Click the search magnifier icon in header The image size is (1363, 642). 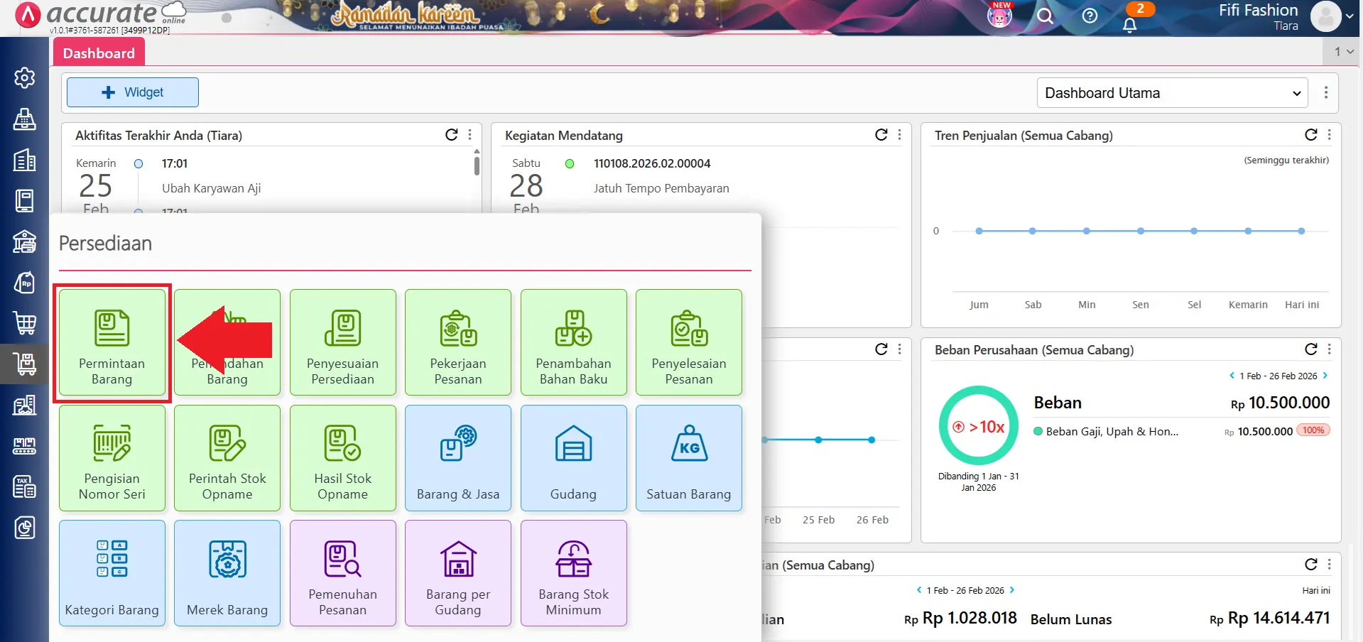(x=1045, y=16)
